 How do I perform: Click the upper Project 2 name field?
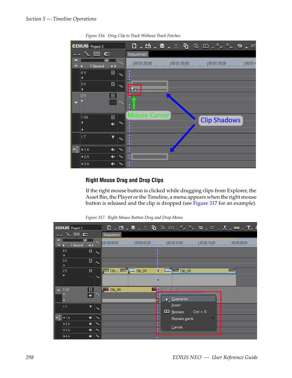click(x=108, y=46)
